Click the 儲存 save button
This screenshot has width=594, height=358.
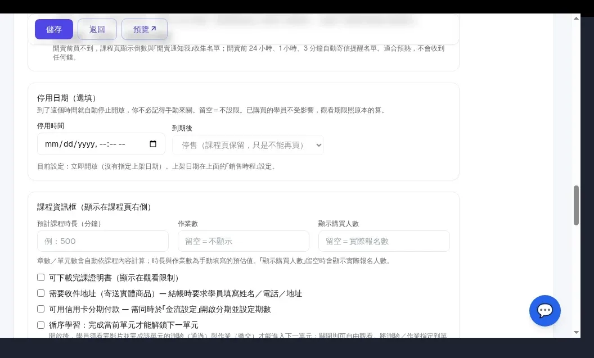54,29
